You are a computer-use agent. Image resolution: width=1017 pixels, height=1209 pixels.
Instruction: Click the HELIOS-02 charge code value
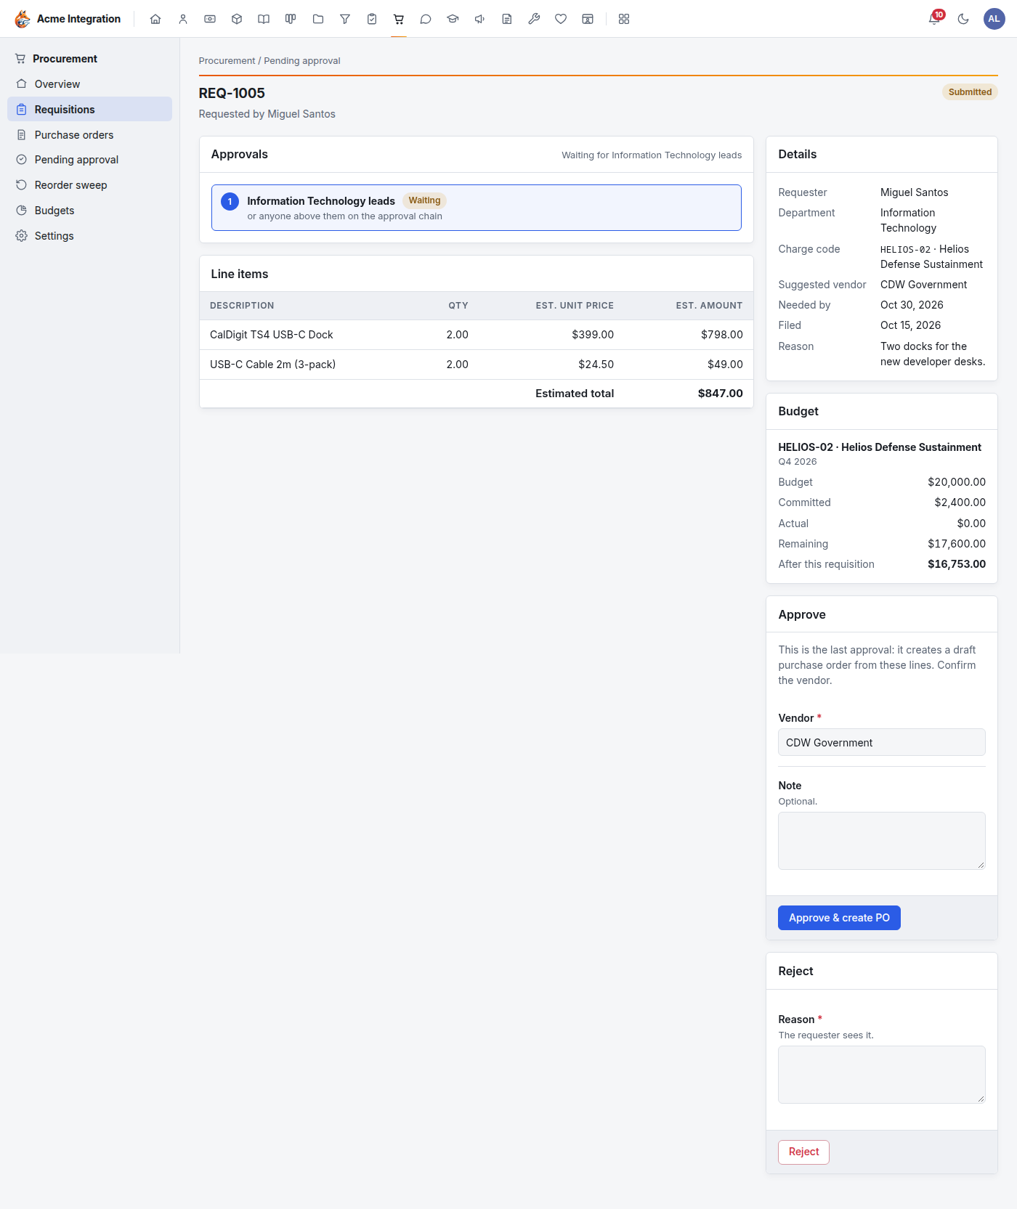click(x=905, y=250)
